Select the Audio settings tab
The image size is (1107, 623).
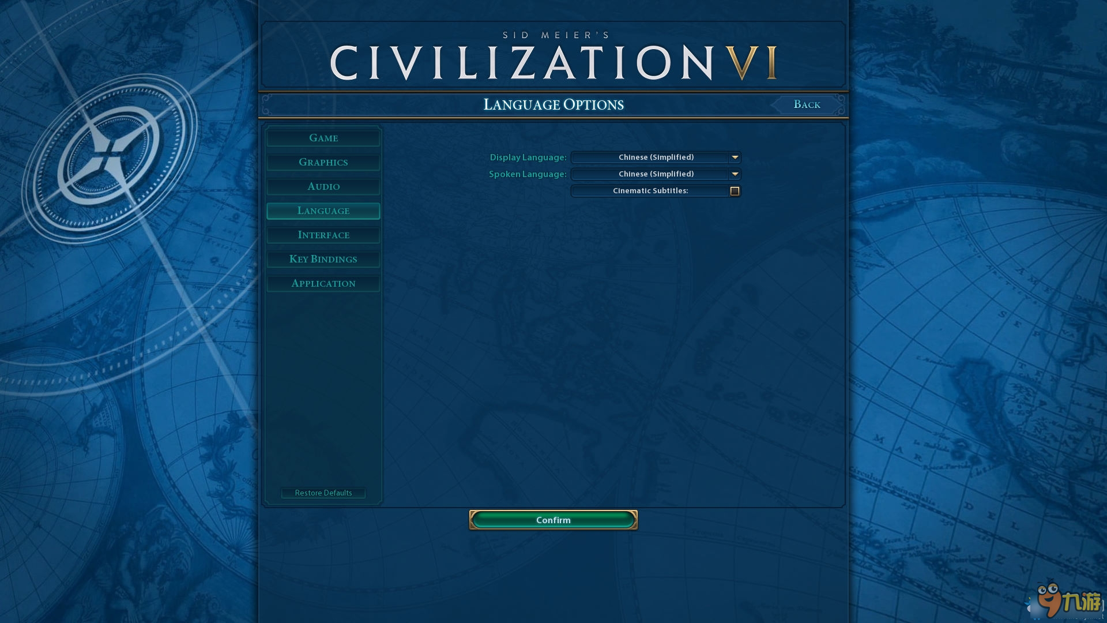click(x=323, y=186)
